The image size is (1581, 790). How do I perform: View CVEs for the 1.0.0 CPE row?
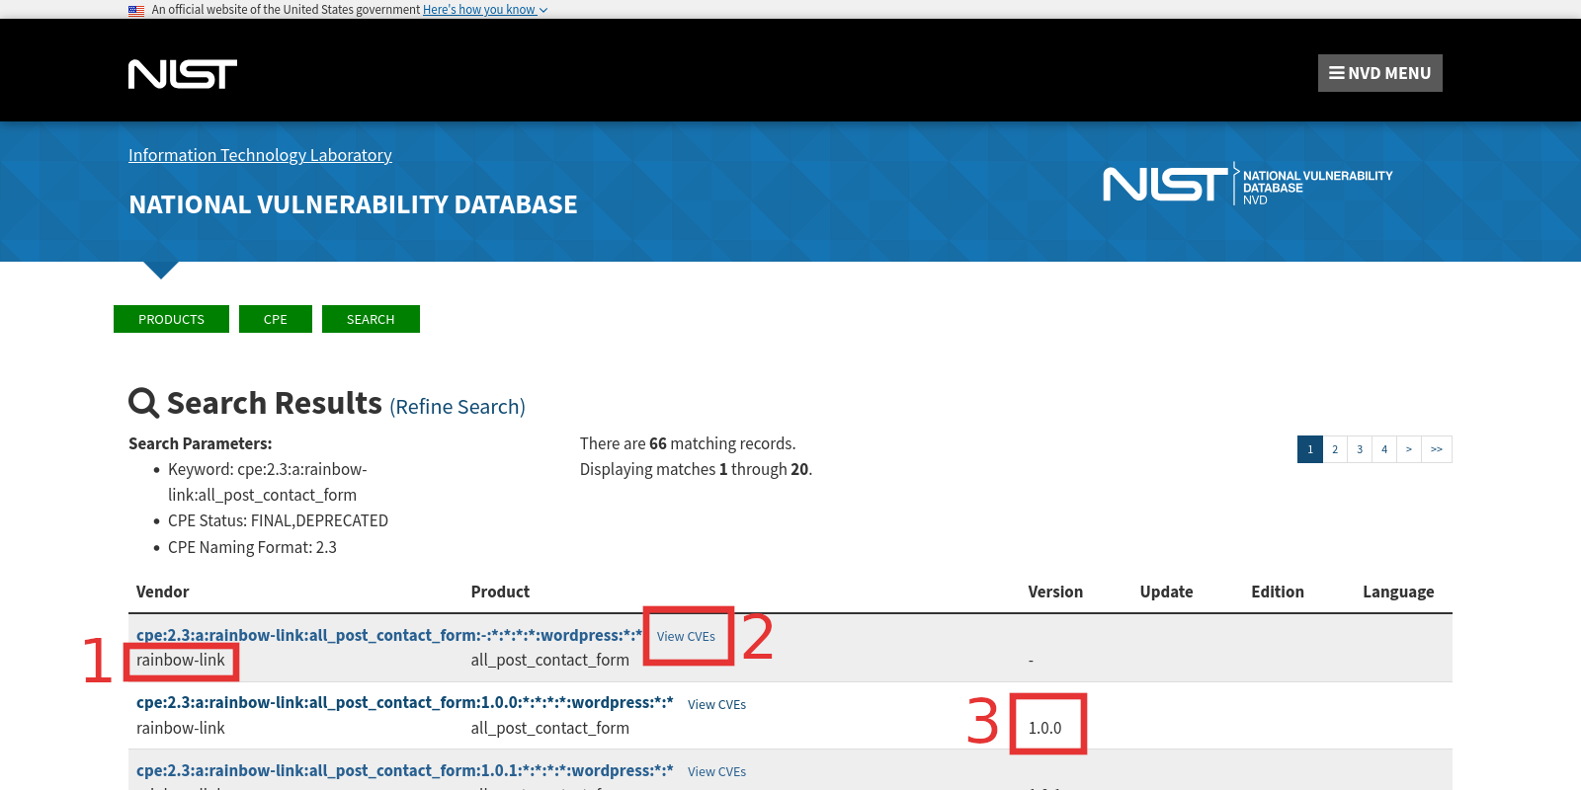click(716, 704)
